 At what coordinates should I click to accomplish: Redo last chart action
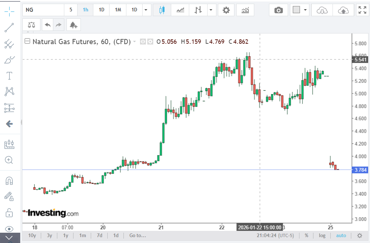click(58, 25)
